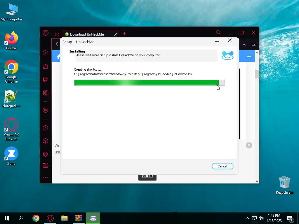
Task: Click the browser vertical scrollbar thumb
Action: tap(257, 74)
